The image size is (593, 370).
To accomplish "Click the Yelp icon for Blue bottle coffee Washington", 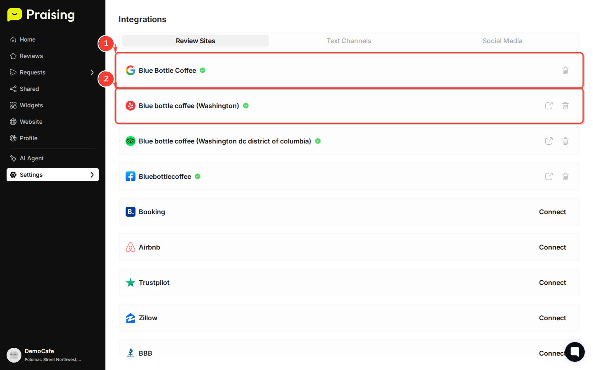I will pos(131,106).
